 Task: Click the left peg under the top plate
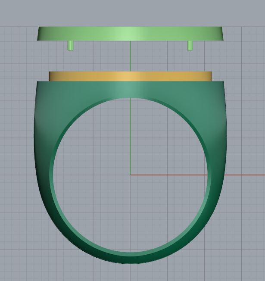point(71,45)
